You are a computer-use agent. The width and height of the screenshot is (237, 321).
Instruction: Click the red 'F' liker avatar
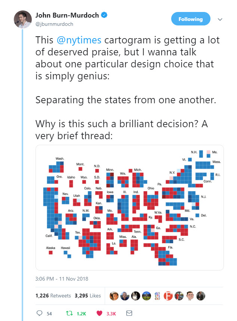click(x=168, y=296)
